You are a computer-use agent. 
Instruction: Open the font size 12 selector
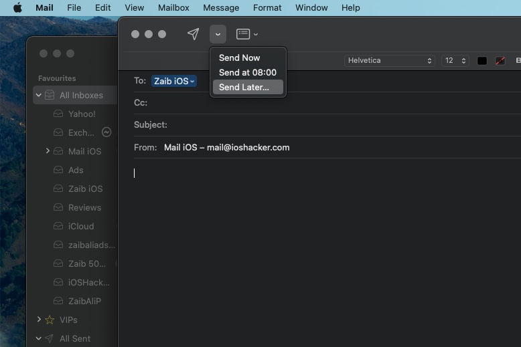(x=455, y=60)
